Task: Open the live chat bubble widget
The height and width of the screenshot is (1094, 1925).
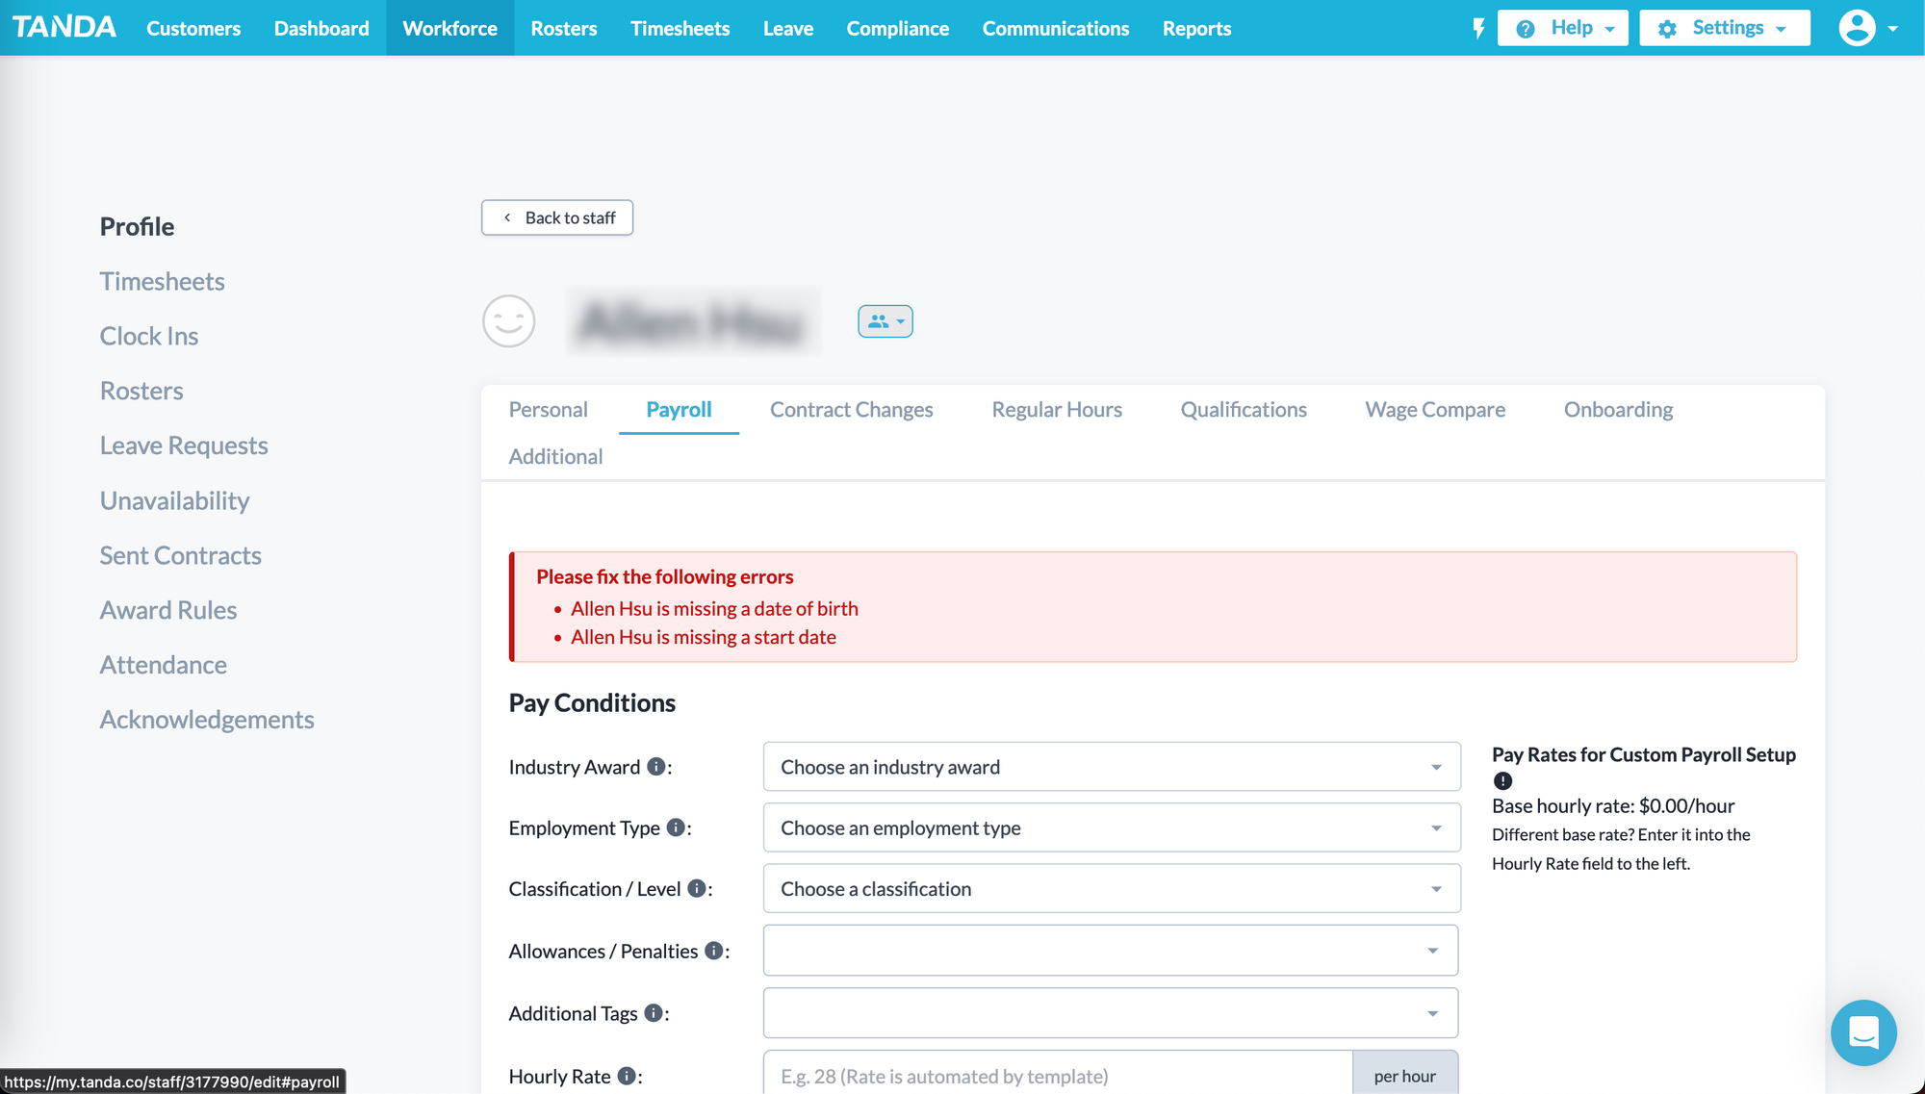Action: pyautogui.click(x=1863, y=1032)
